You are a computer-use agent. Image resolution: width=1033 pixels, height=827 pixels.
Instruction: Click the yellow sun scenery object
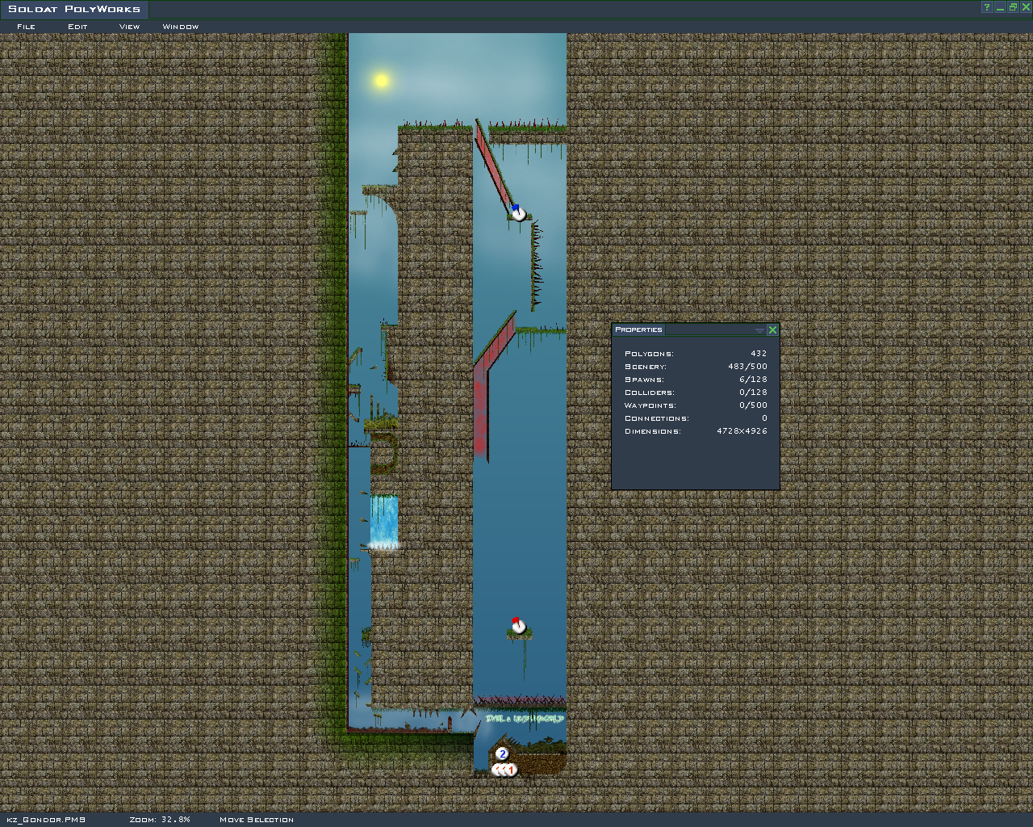[382, 80]
